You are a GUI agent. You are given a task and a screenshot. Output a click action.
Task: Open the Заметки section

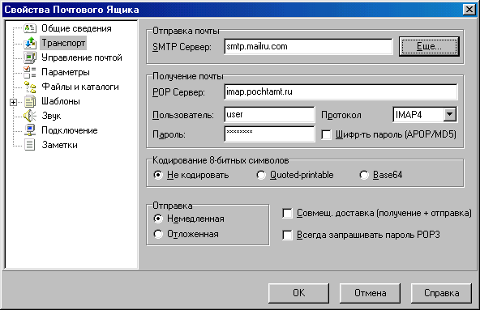pyautogui.click(x=59, y=145)
